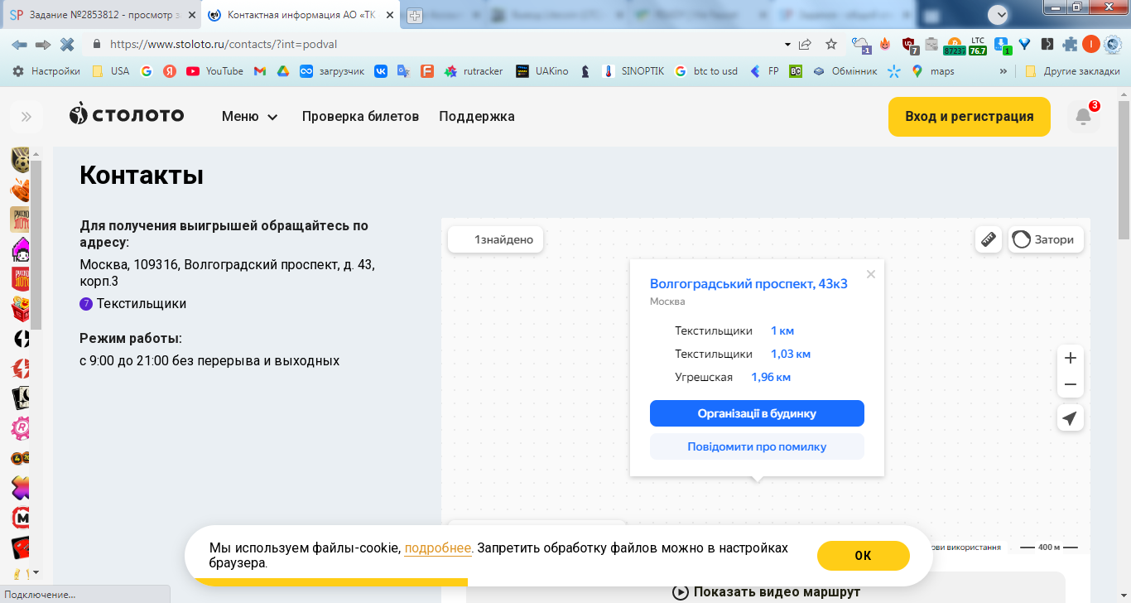Open the rutracker bookmark

[x=474, y=71]
